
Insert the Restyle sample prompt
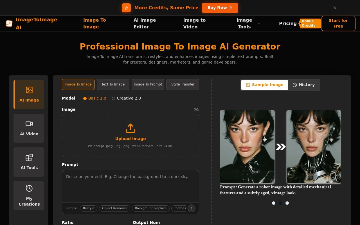click(89, 208)
